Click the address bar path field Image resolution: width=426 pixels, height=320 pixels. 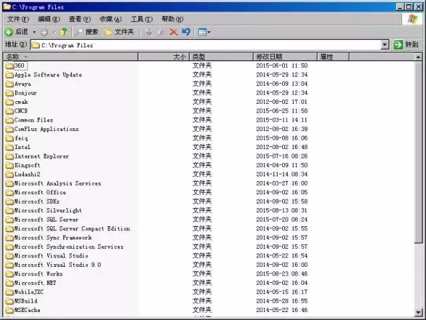206,45
